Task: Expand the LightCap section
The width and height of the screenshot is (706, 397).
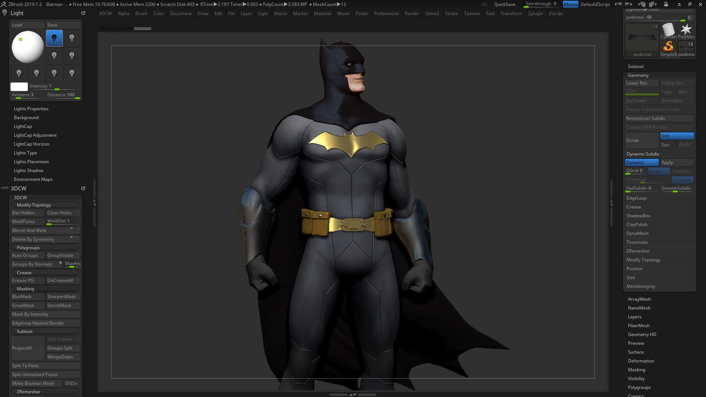Action: click(23, 126)
